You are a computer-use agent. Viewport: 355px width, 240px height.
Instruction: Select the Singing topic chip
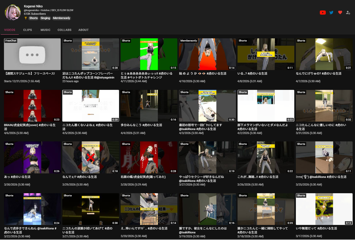point(45,18)
